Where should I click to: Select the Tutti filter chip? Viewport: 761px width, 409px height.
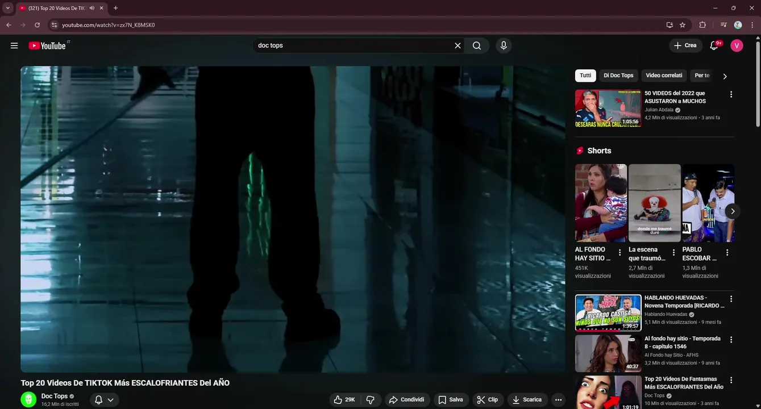[x=585, y=76]
